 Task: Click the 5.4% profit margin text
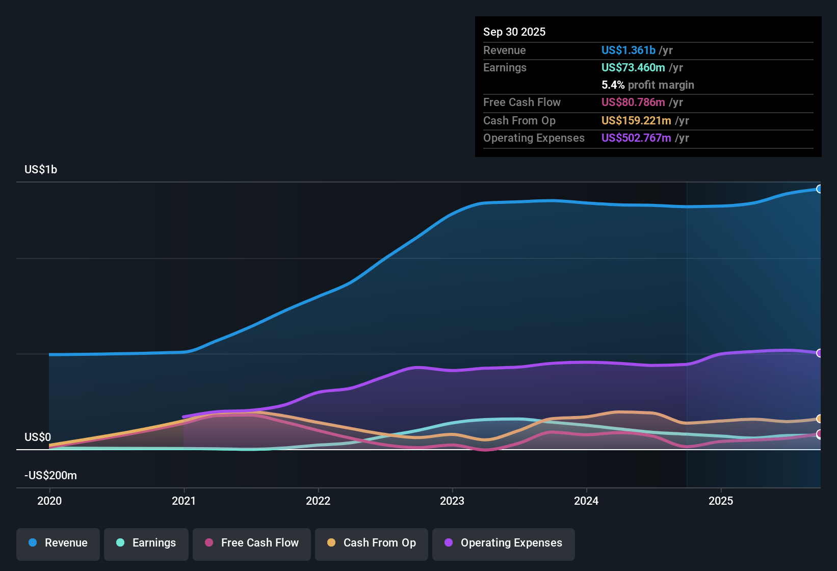(647, 85)
